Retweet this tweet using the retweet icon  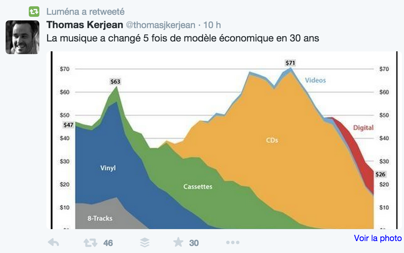[90, 243]
